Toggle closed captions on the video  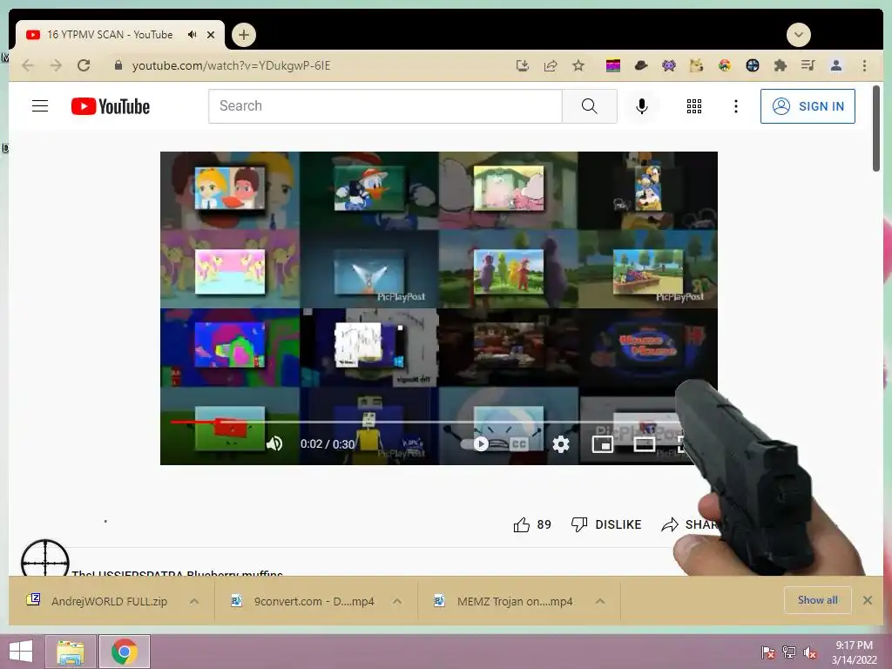point(519,443)
